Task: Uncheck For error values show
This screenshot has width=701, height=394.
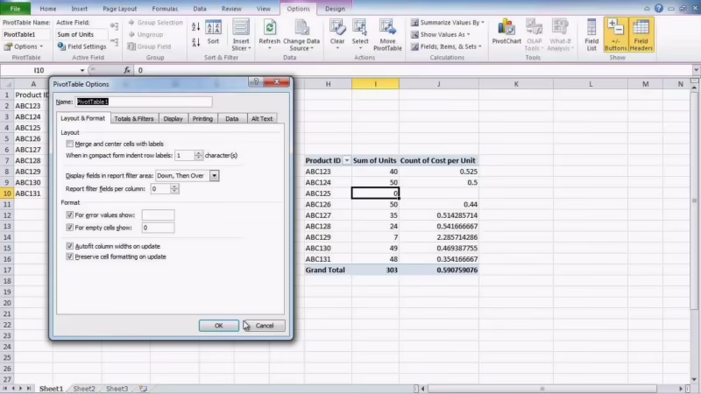Action: (x=69, y=215)
